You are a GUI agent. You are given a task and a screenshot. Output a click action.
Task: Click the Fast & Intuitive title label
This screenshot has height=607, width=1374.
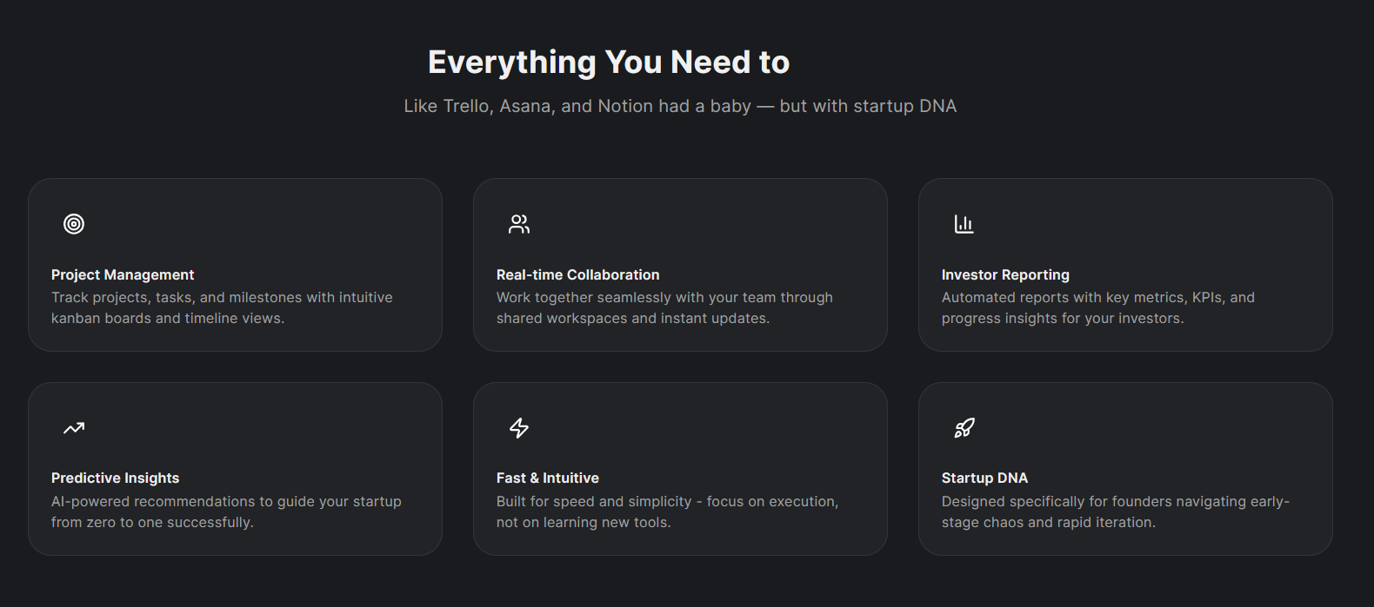tap(548, 478)
